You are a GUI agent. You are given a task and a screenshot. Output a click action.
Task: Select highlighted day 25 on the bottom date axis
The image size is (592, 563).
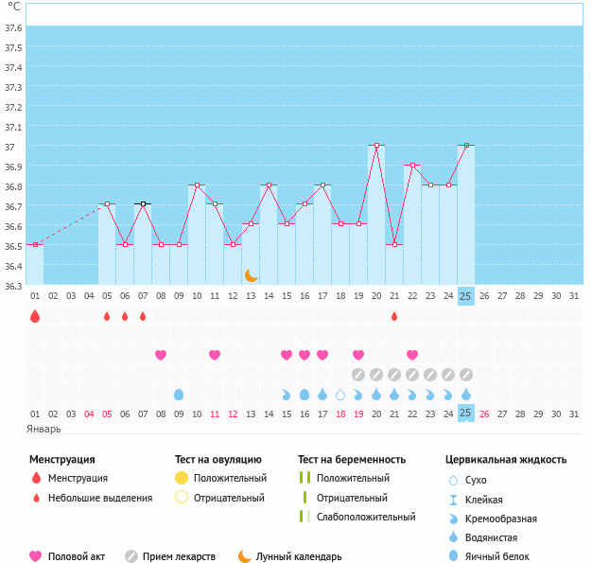point(466,413)
